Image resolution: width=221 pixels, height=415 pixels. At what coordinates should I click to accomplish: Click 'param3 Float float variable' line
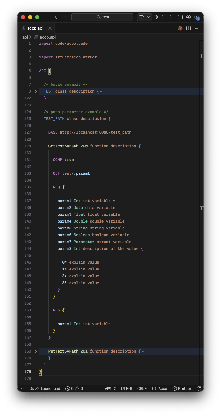[x=89, y=214]
